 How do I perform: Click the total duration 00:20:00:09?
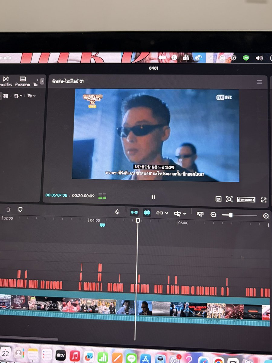[x=83, y=196]
